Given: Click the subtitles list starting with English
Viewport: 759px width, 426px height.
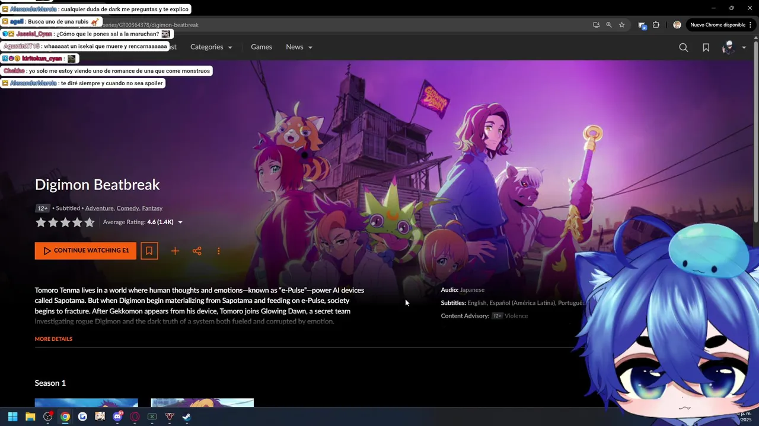Looking at the screenshot, I should click(x=525, y=303).
